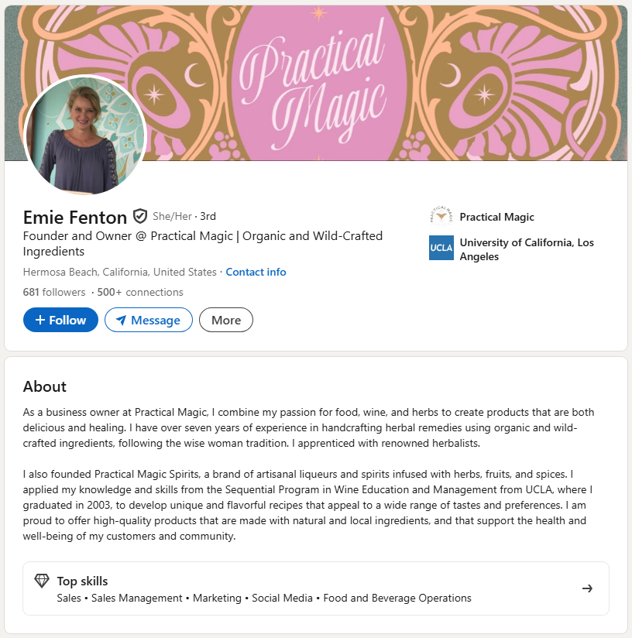The width and height of the screenshot is (632, 638).
Task: Click the arrow icon in Top skills card
Action: [x=587, y=588]
